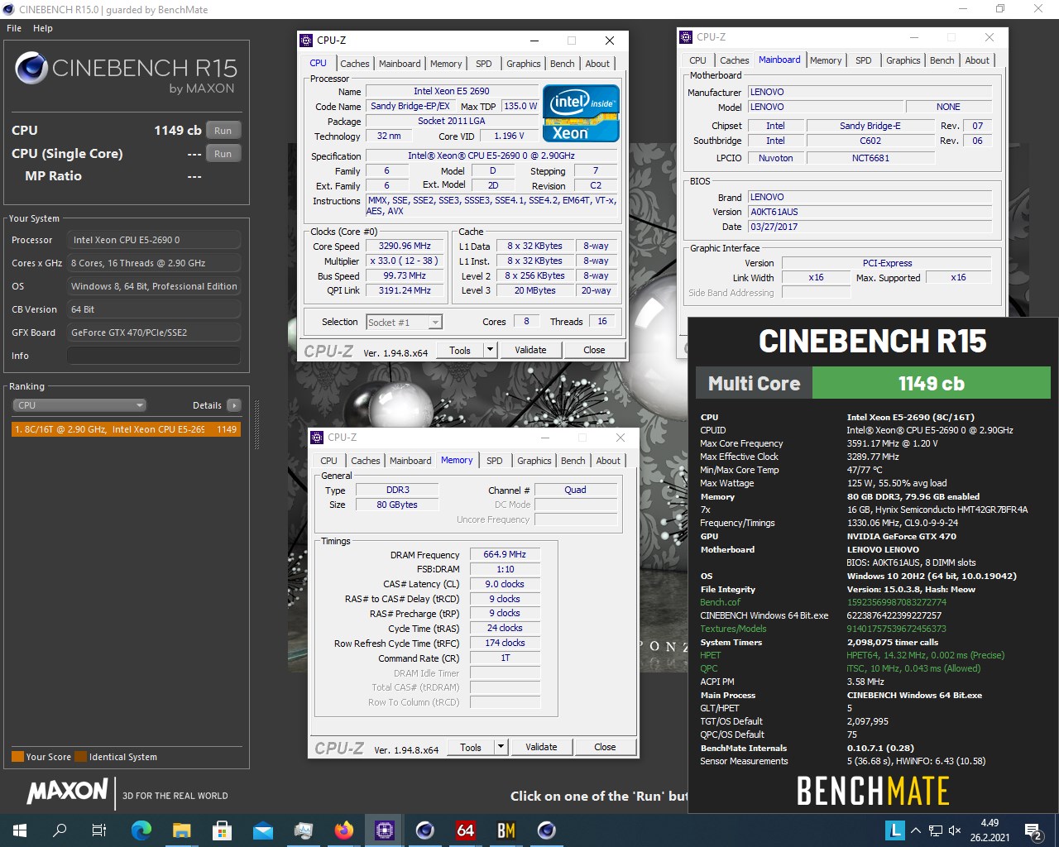Image resolution: width=1059 pixels, height=847 pixels.
Task: Switch to the Caches tab in the CPU window
Action: pyautogui.click(x=355, y=64)
